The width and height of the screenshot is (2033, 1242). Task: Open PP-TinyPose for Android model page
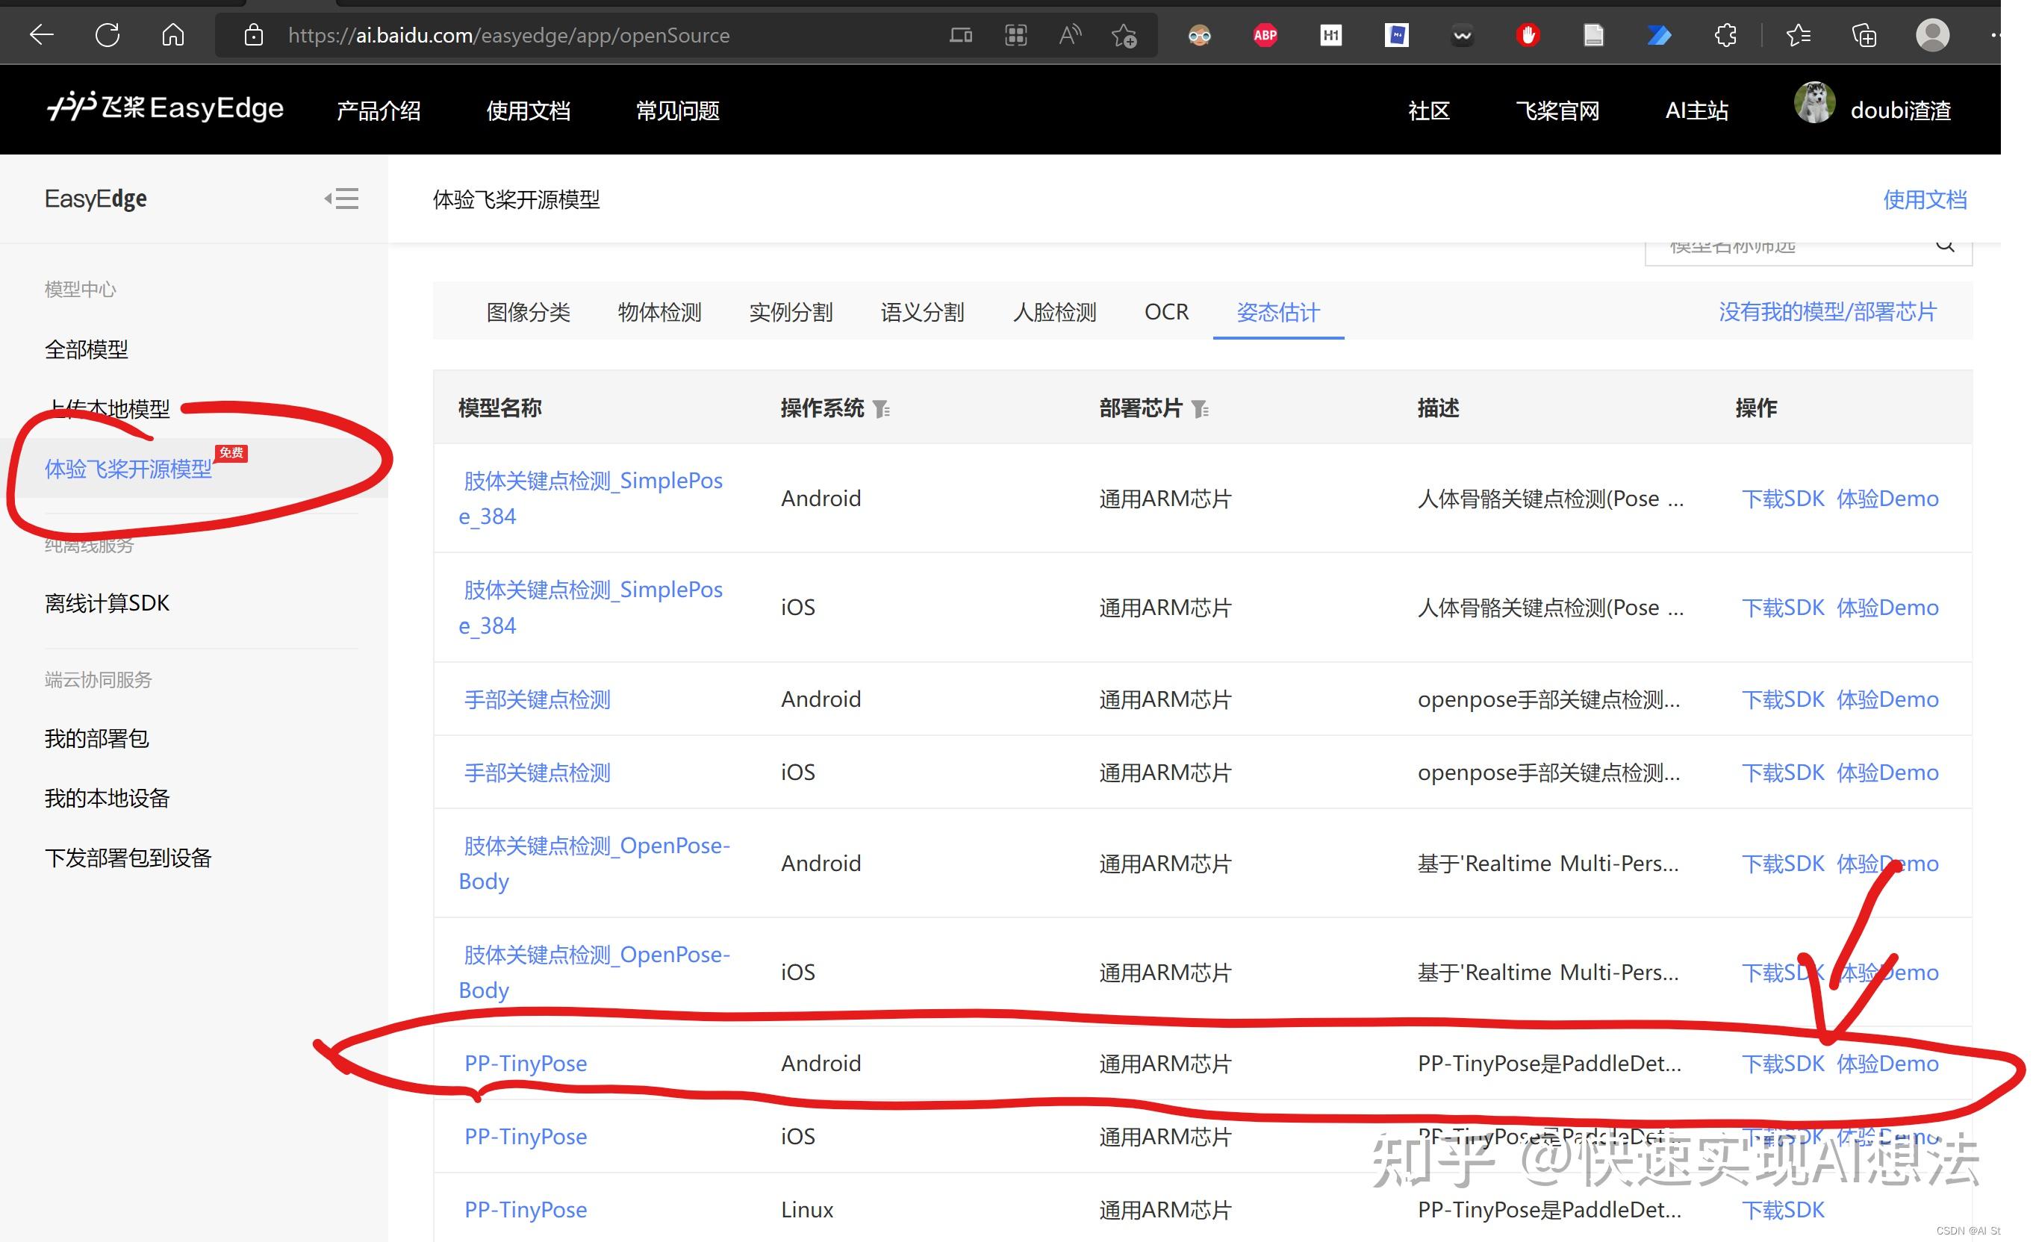[x=526, y=1063]
